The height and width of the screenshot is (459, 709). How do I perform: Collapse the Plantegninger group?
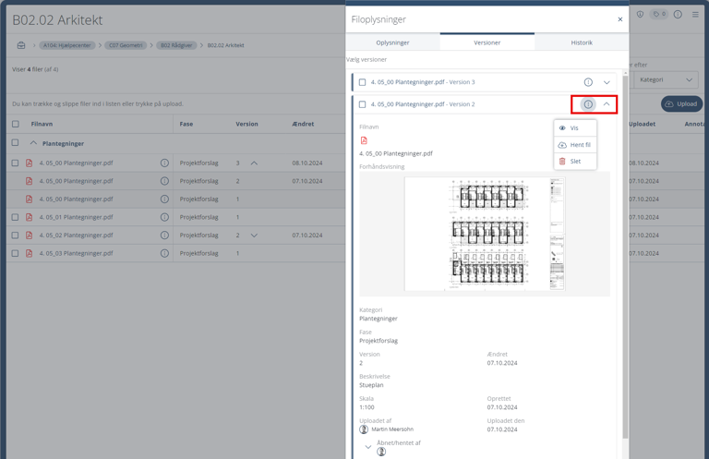(x=33, y=143)
